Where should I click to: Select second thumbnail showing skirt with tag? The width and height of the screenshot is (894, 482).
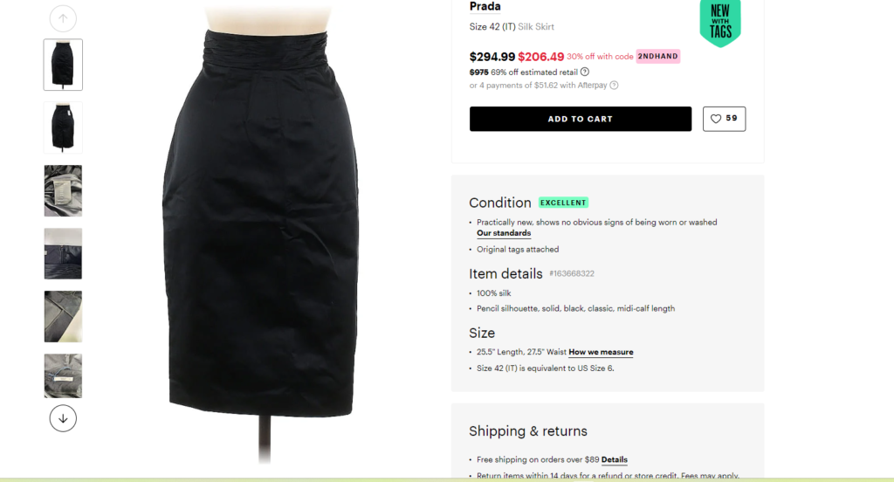(63, 127)
